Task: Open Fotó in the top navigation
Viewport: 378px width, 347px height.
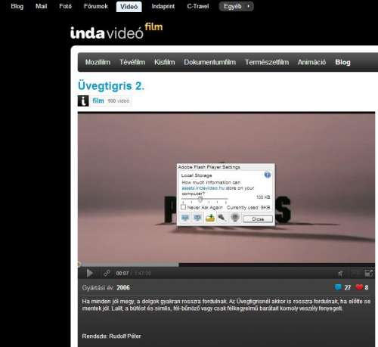Action: click(65, 6)
